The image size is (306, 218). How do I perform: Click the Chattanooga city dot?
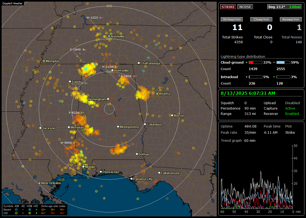coord(139,63)
